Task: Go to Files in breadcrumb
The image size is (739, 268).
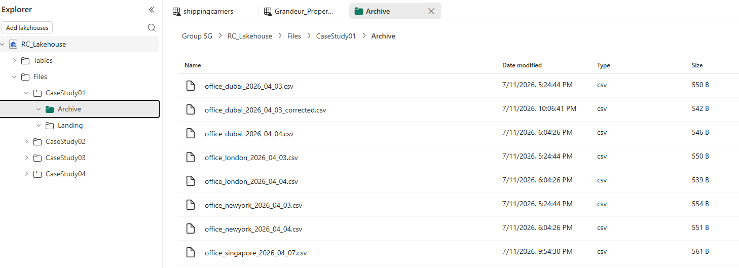Action: tap(294, 36)
